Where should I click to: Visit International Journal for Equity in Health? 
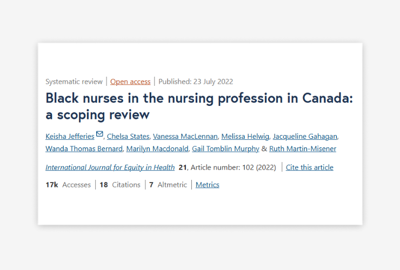click(x=110, y=167)
